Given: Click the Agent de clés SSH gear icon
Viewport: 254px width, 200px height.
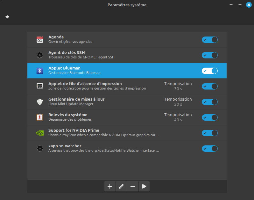Looking at the screenshot, I should 40,55.
